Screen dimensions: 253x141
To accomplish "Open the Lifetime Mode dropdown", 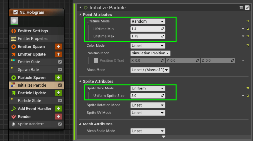I will coord(148,21).
